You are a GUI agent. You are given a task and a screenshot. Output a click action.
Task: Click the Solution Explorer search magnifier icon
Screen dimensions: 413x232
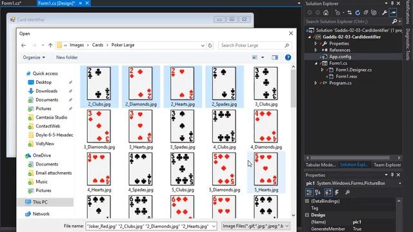click(394, 21)
